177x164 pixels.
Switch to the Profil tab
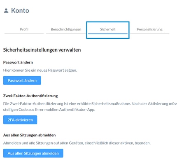pyautogui.click(x=24, y=29)
